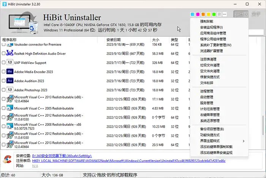The image size is (266, 178).
Task: Check Visual C++ 2005 Redistributable checkbox
Action: 3,108
